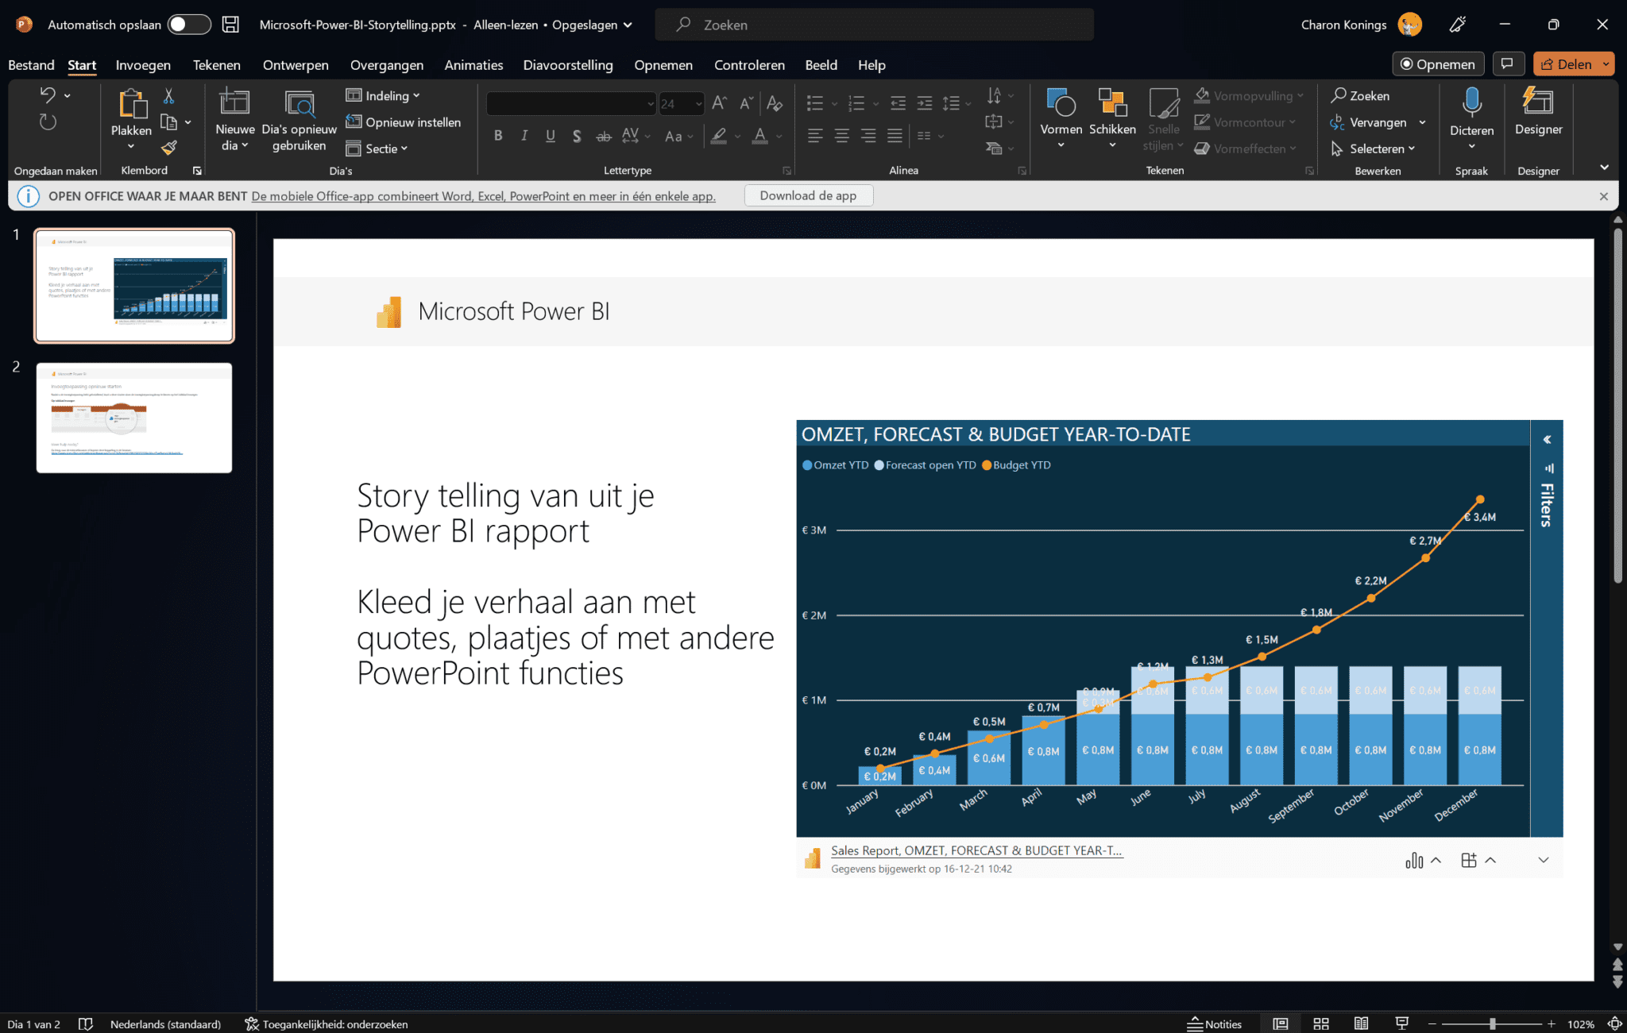Toggle strikethrough formatting
Image resolution: width=1627 pixels, height=1033 pixels.
pyautogui.click(x=603, y=136)
